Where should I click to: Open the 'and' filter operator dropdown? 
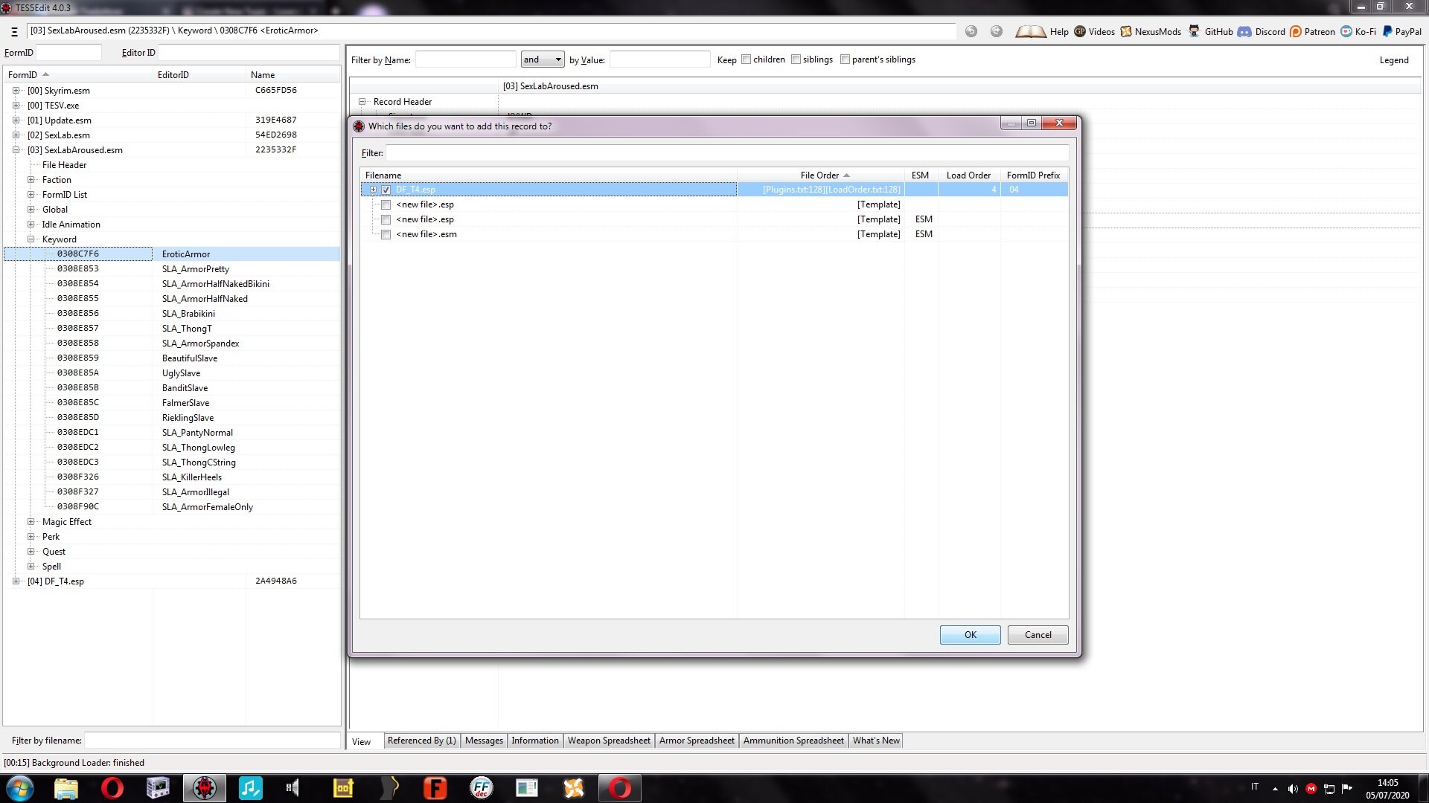(x=543, y=59)
